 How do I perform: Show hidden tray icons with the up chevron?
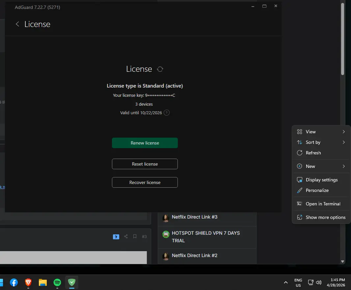285,282
